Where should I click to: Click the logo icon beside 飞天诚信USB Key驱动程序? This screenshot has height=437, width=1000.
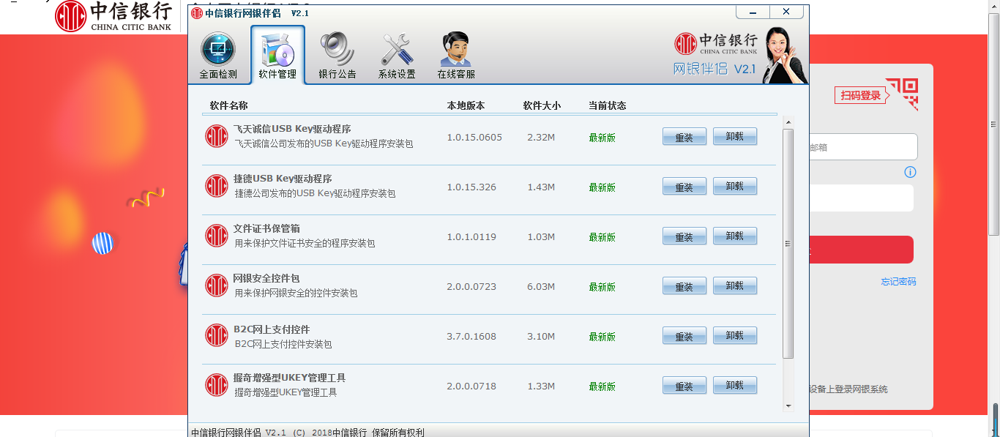[x=217, y=136]
